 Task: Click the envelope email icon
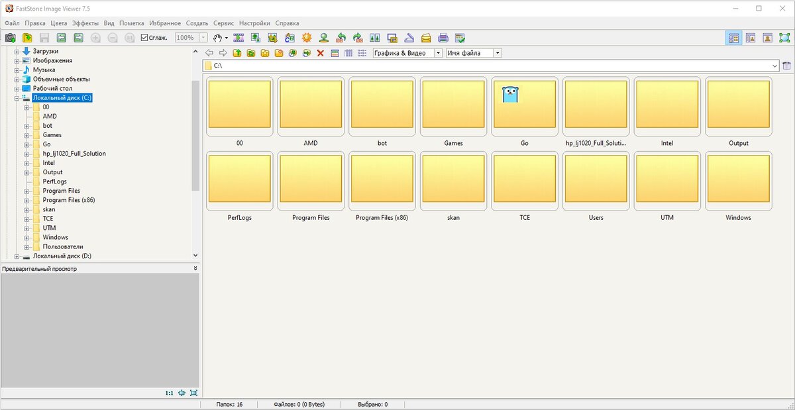(x=427, y=38)
